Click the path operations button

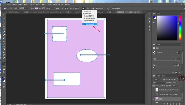(x=83, y=8)
